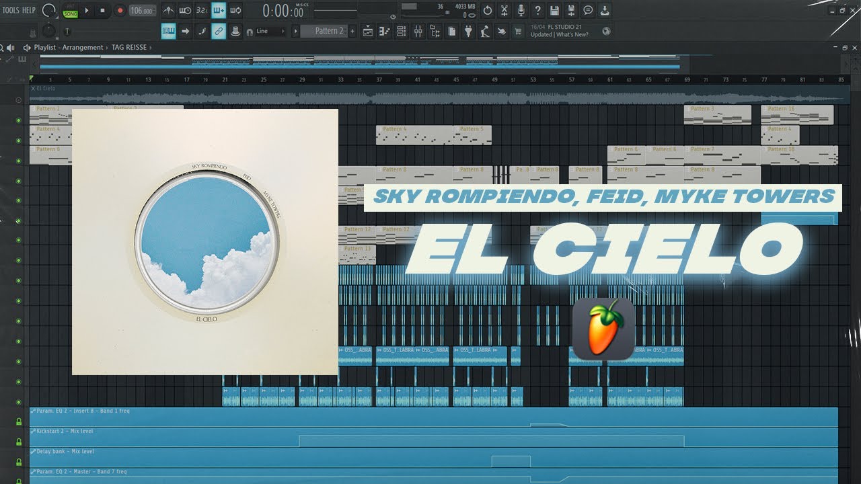Image resolution: width=861 pixels, height=484 pixels.
Task: Add new pattern with plus button
Action: coord(352,31)
